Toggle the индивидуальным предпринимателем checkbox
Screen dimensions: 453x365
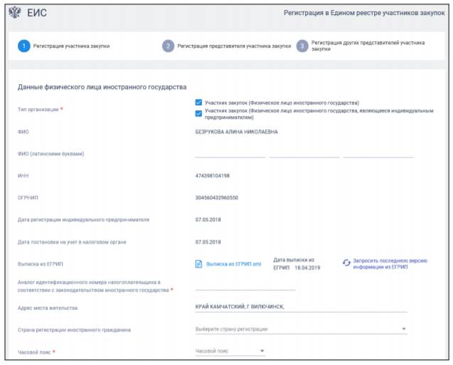click(198, 112)
